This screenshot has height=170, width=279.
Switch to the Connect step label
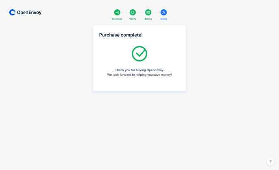(117, 19)
